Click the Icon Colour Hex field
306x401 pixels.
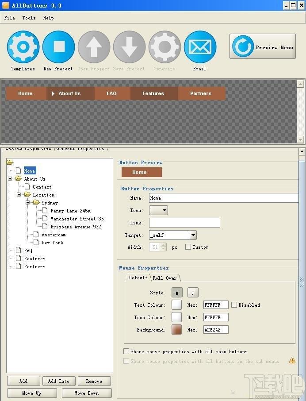click(216, 317)
